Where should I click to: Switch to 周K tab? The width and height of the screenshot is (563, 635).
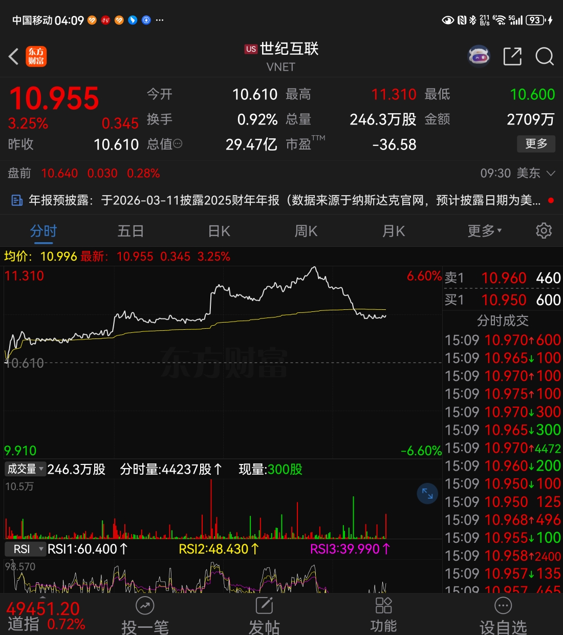click(x=306, y=231)
